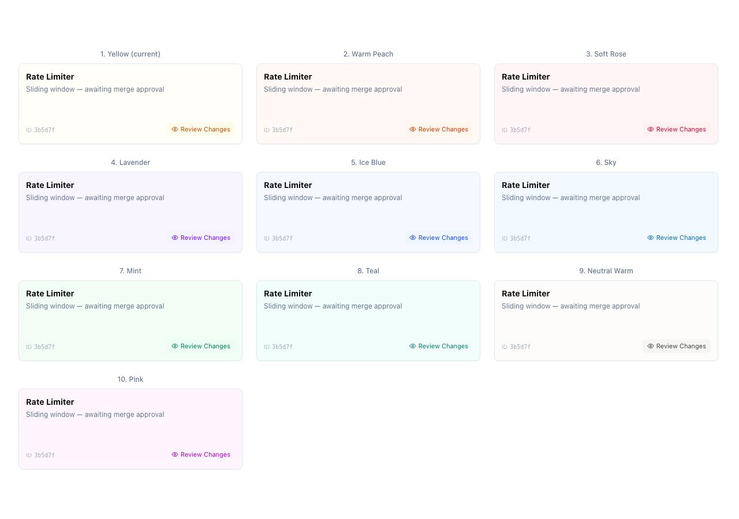Screen dimensions: 739x519
Task: Click Review Changes text in the Teal card
Action: pyautogui.click(x=443, y=346)
